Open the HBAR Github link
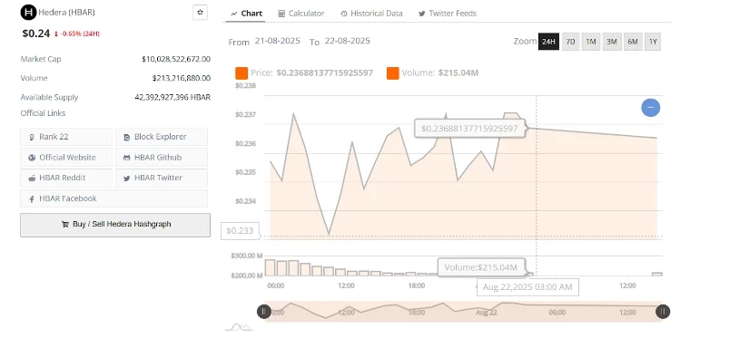This screenshot has width=749, height=338. click(162, 158)
